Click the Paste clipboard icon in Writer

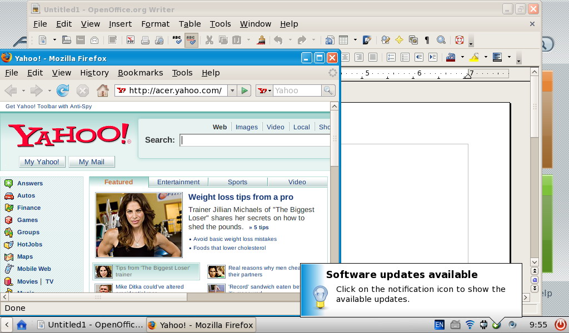click(x=237, y=40)
